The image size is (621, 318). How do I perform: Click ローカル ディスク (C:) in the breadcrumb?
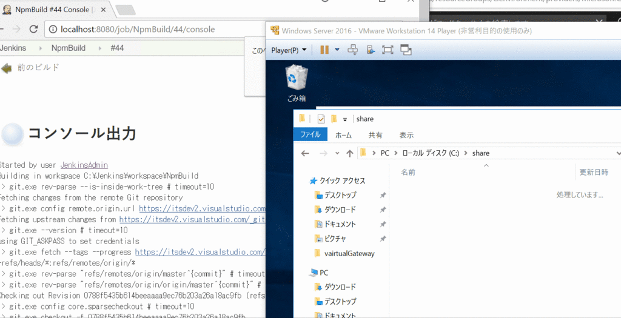pyautogui.click(x=431, y=153)
